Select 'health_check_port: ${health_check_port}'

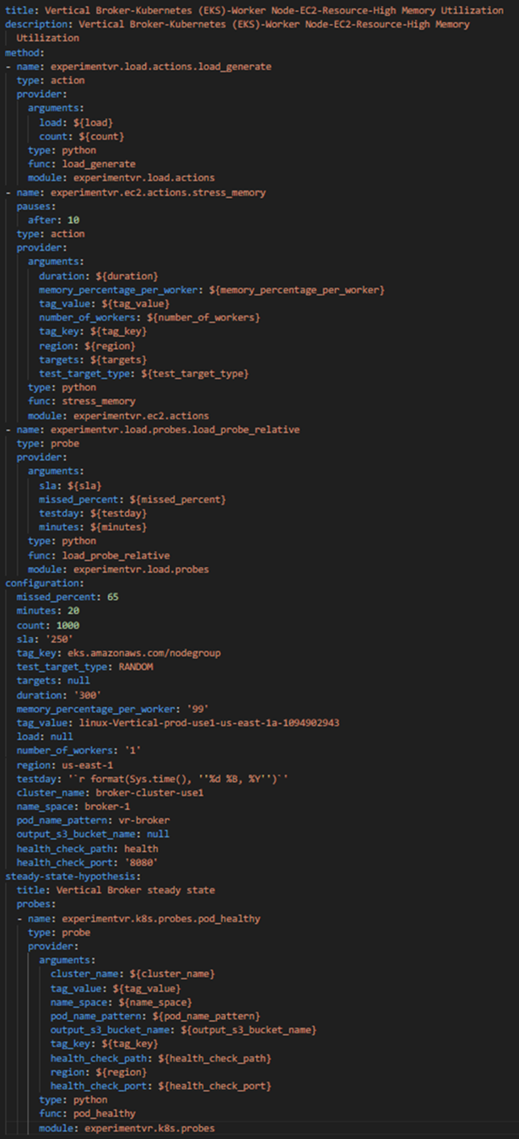160,1085
